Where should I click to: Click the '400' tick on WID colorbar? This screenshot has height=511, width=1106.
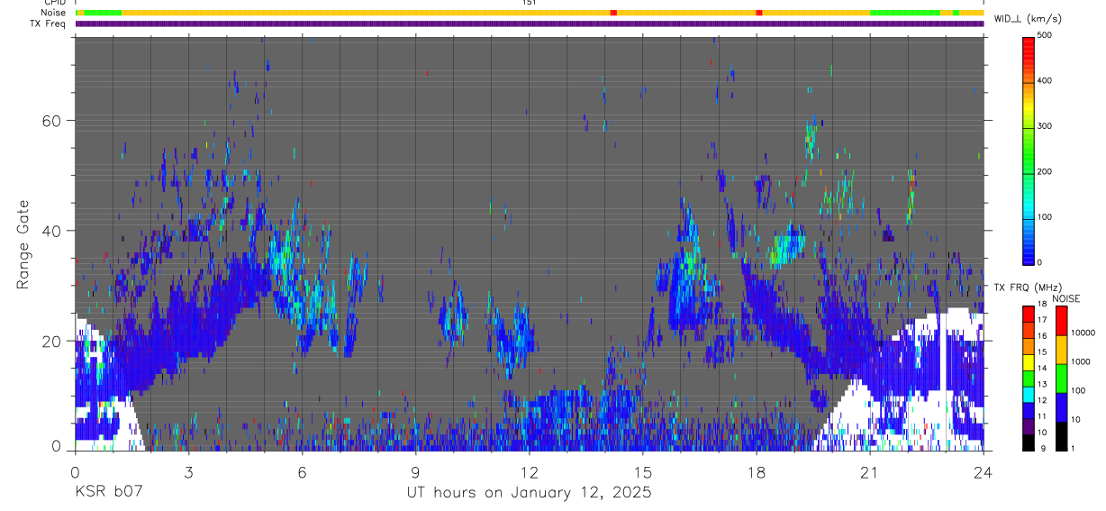(x=1047, y=81)
